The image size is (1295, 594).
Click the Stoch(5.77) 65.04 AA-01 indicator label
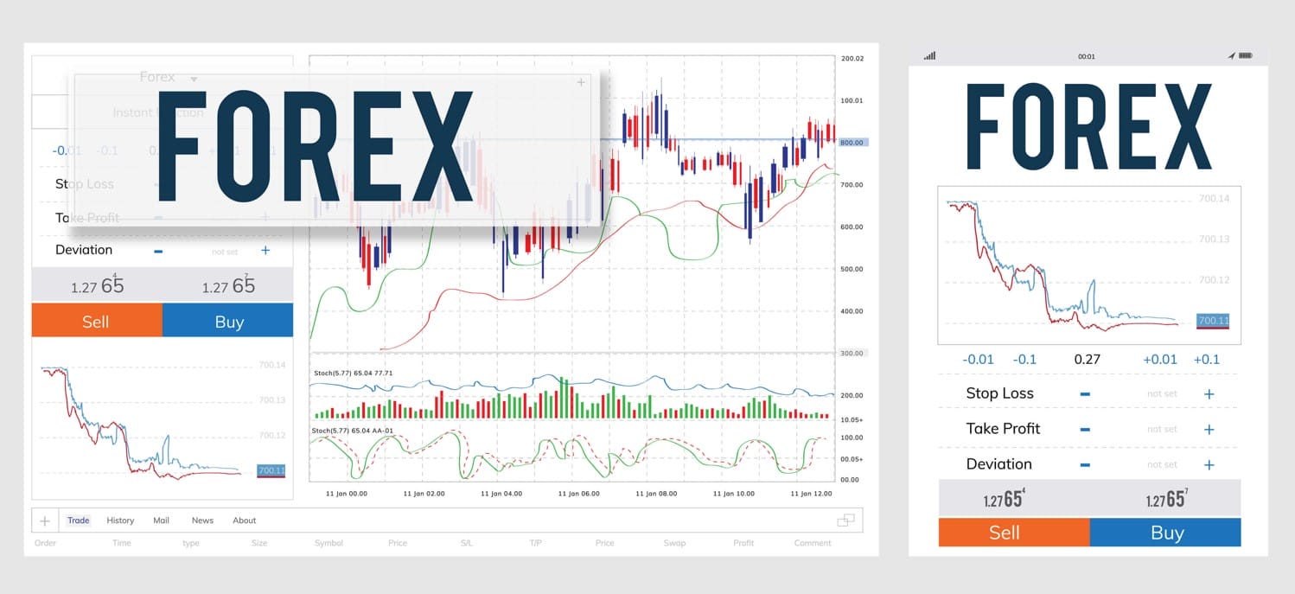click(x=353, y=430)
